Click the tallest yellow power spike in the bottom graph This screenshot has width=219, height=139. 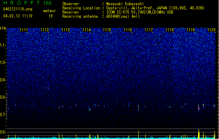[x=198, y=134]
